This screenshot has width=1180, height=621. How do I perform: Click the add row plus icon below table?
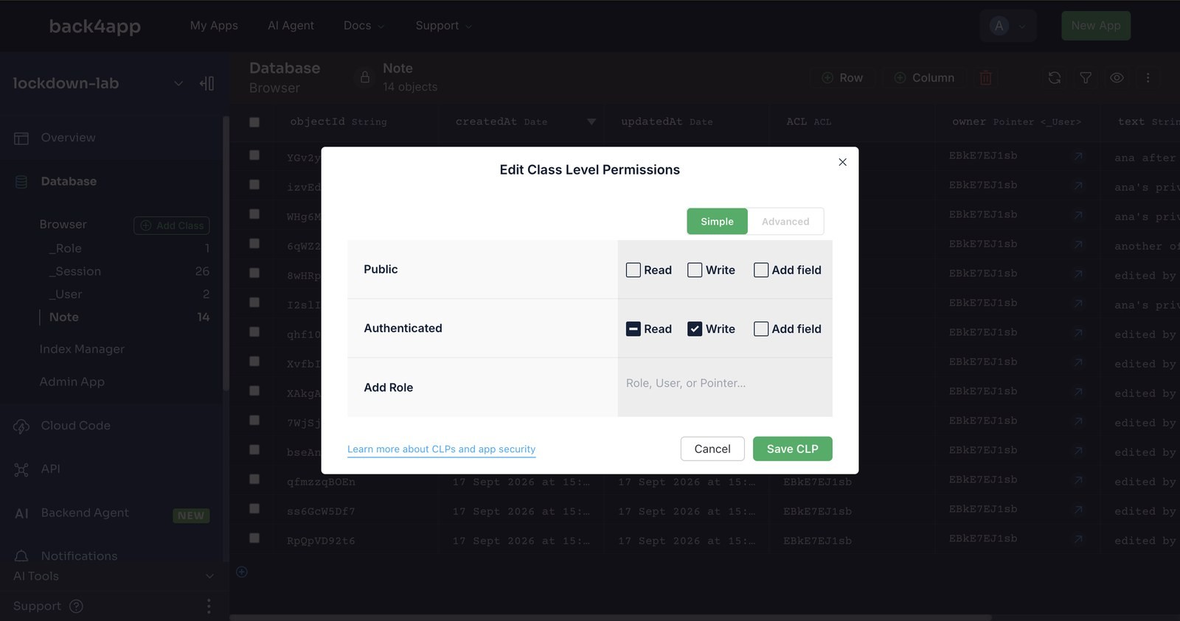coord(241,572)
